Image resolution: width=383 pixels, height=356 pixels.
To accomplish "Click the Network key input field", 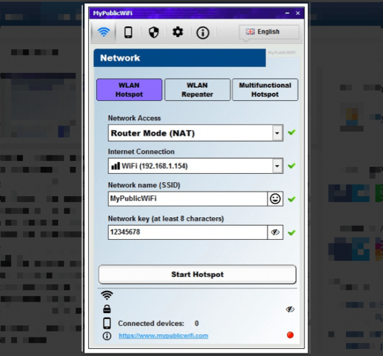I will point(187,233).
